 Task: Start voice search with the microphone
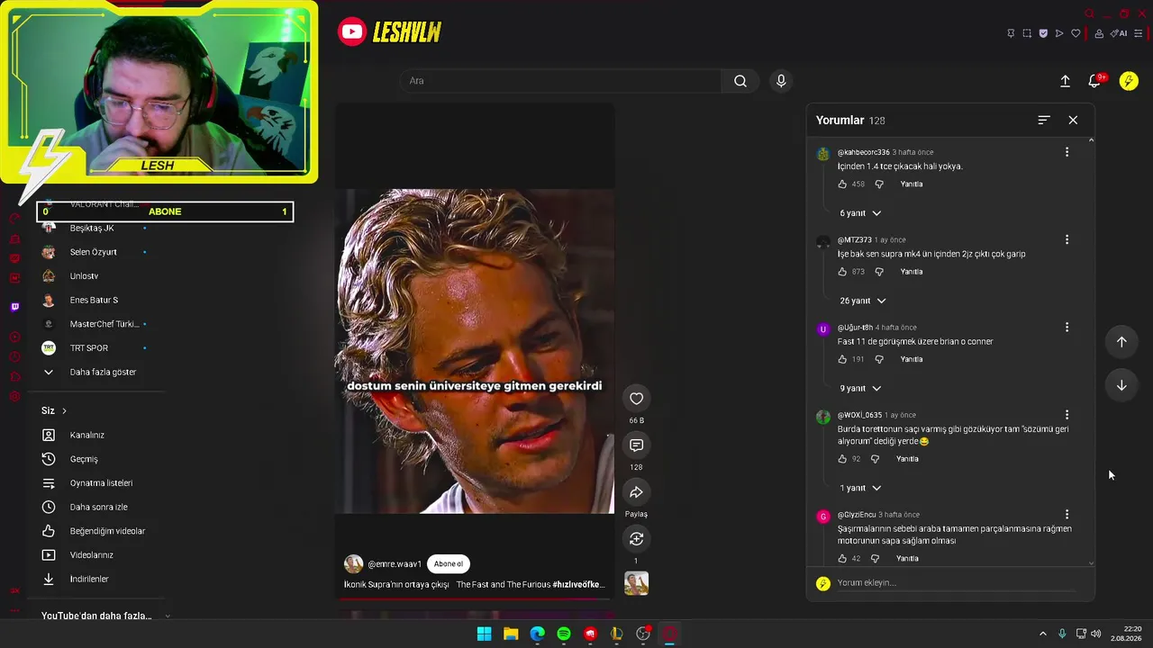781,81
